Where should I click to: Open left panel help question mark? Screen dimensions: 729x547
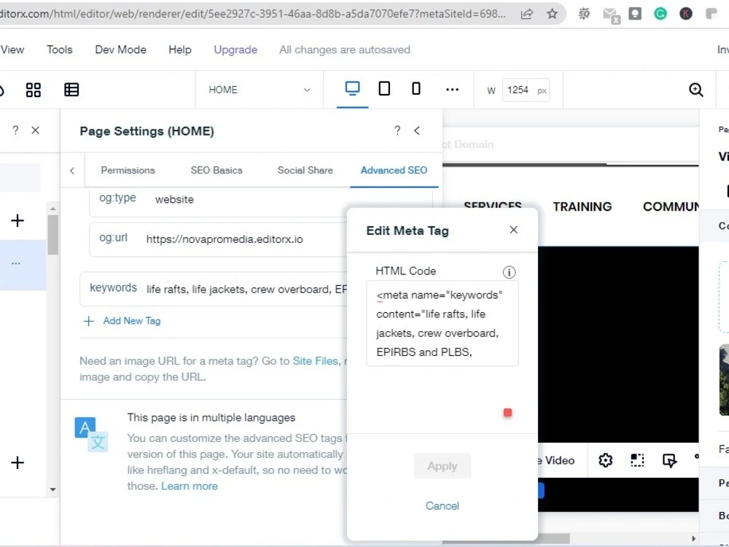(x=15, y=131)
